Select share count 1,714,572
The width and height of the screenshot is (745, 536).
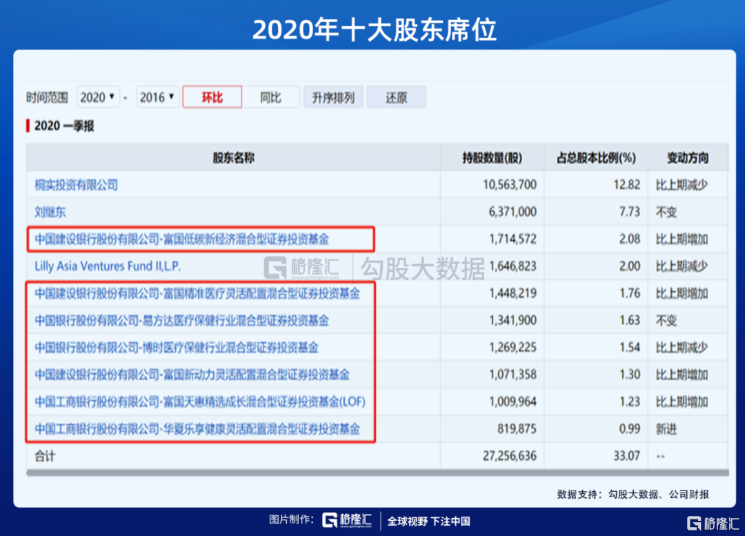click(x=512, y=239)
